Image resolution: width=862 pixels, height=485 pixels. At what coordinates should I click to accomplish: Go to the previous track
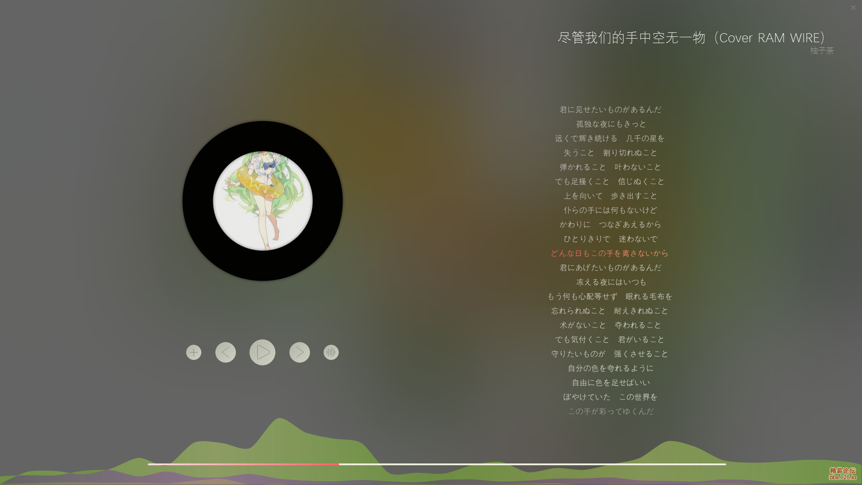click(x=225, y=353)
